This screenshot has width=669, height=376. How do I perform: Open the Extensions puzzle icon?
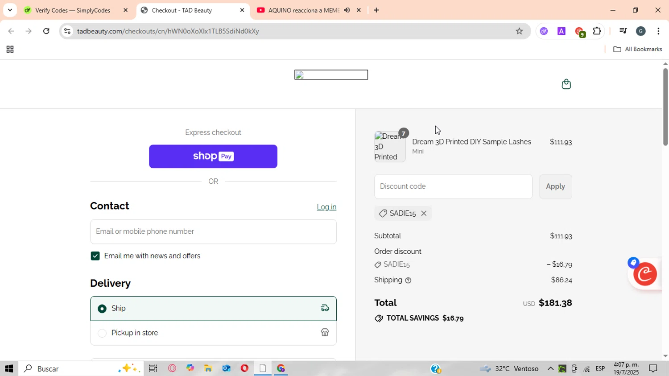tap(597, 31)
